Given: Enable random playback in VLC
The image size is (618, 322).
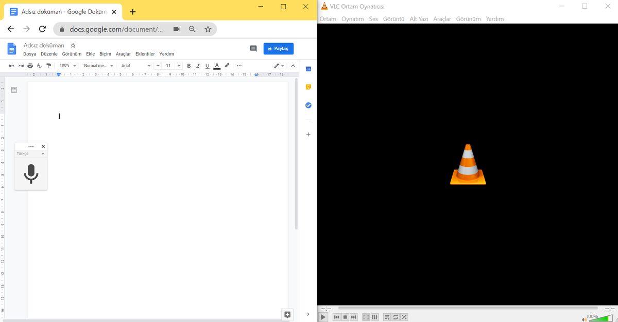Looking at the screenshot, I should [x=404, y=317].
